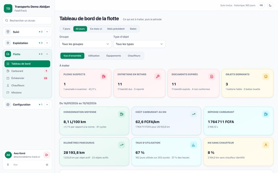Click the 28 193,8 km value
This screenshot has height=173, width=278.
[74, 153]
